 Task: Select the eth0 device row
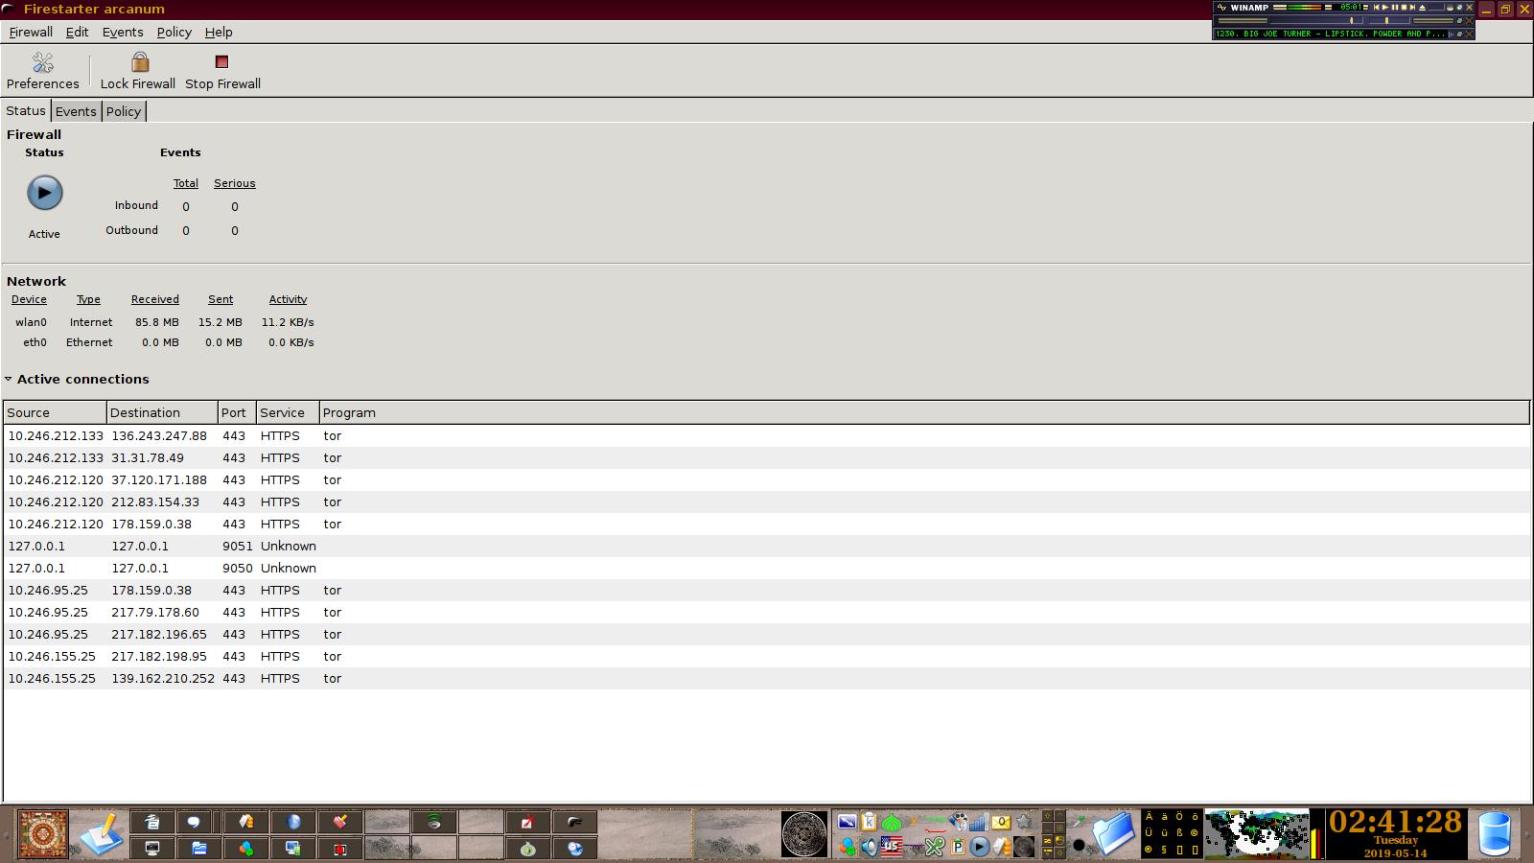coord(163,342)
